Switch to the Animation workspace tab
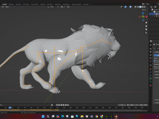 point(50,4)
